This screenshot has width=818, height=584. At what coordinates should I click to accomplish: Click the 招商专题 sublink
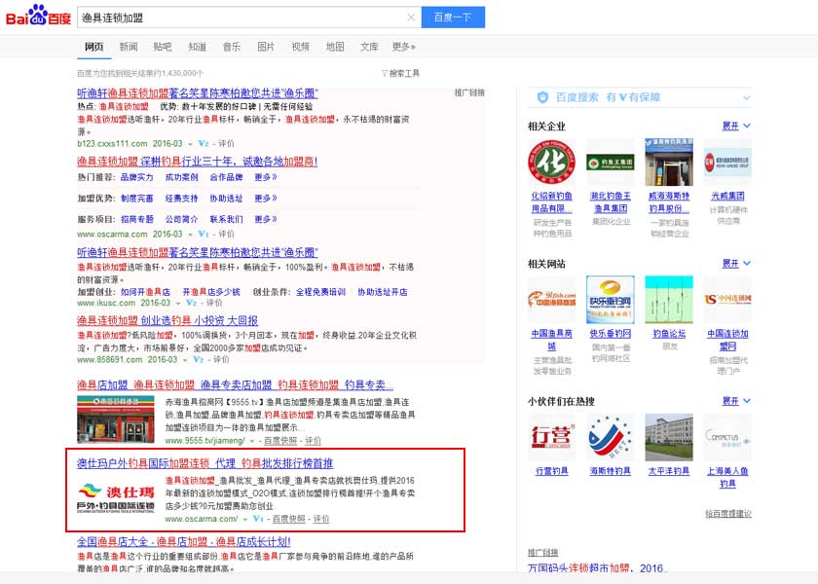[136, 220]
